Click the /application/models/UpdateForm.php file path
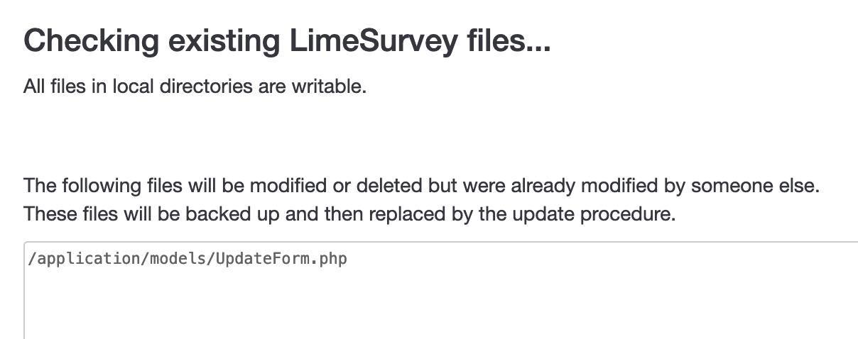The height and width of the screenshot is (339, 858). click(188, 259)
